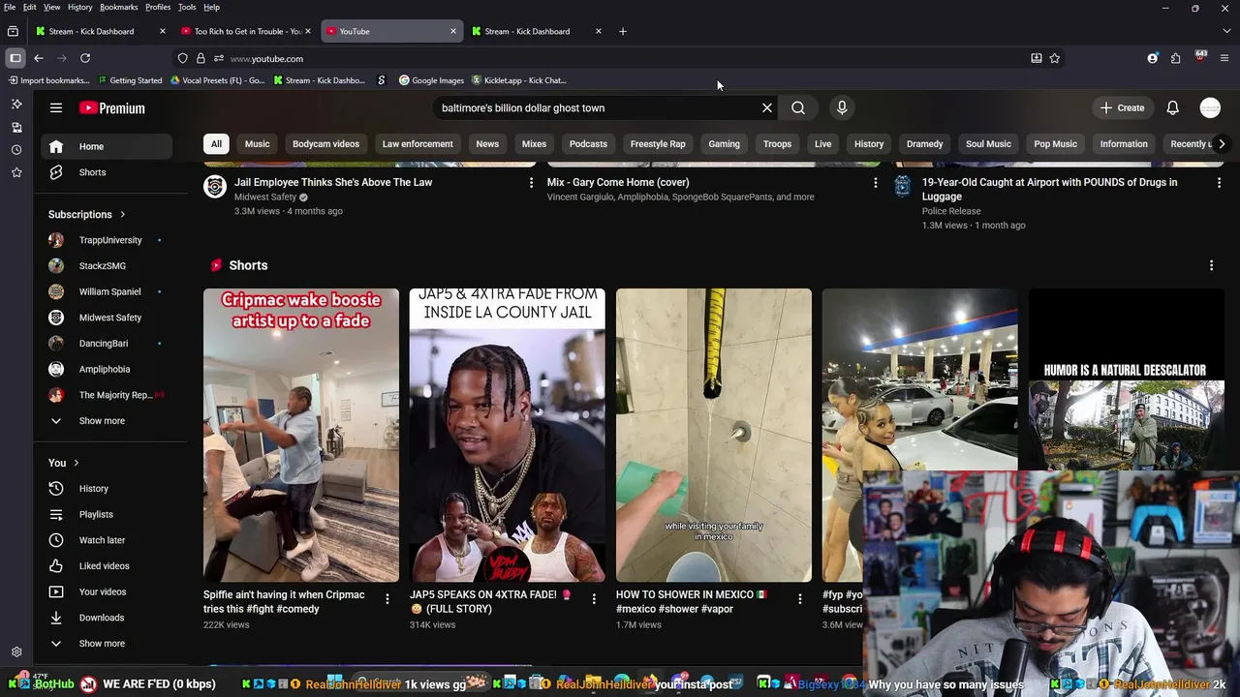Image resolution: width=1240 pixels, height=697 pixels.
Task: Click the YouTube Premium logo
Action: (x=112, y=108)
